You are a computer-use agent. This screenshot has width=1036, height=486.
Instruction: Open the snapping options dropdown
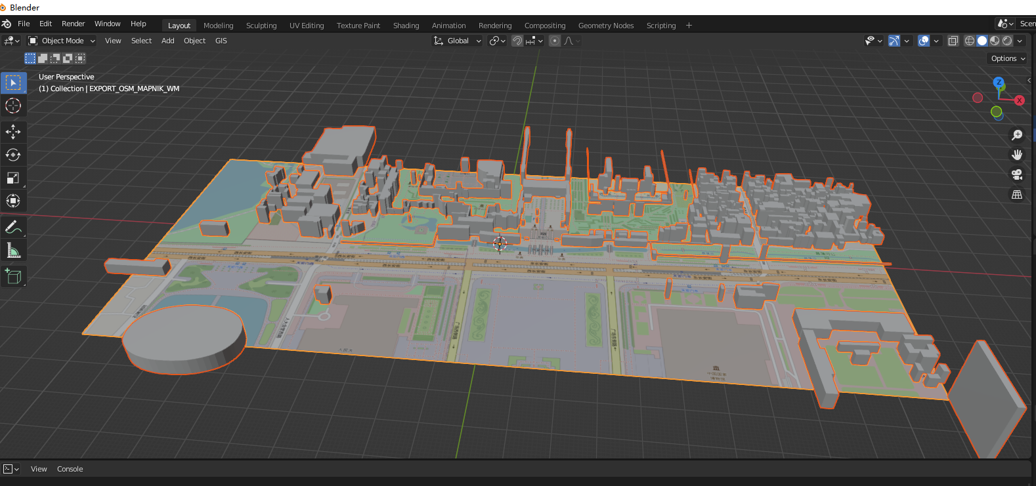(534, 41)
